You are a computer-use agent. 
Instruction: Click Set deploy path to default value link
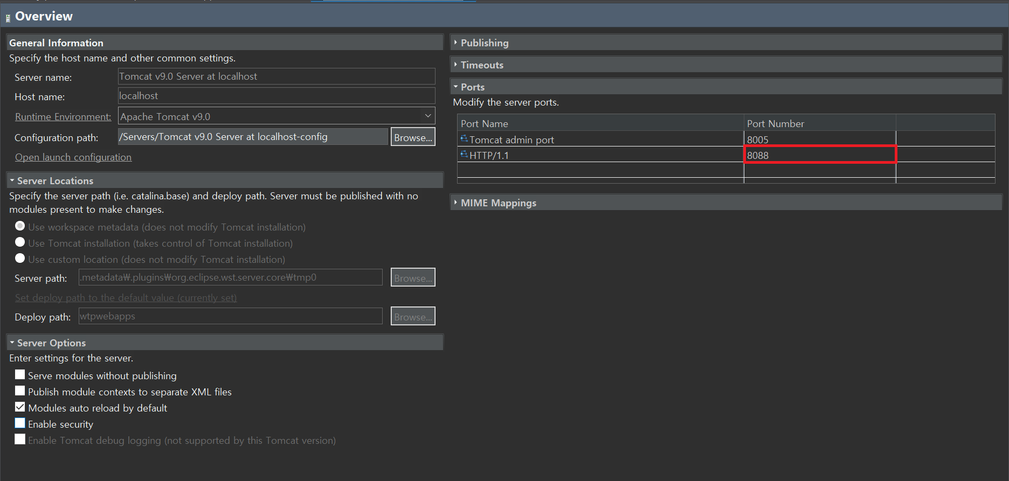pos(126,298)
